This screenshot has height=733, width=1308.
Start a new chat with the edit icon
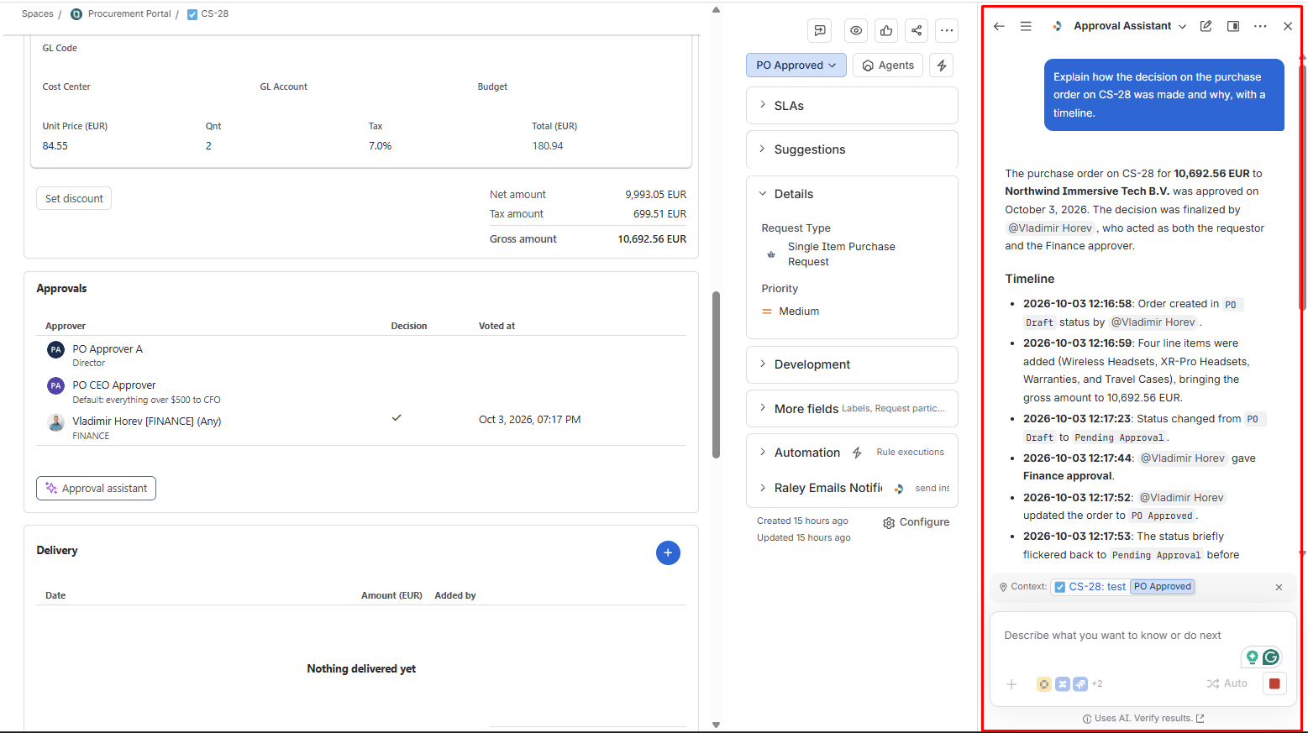pos(1206,26)
